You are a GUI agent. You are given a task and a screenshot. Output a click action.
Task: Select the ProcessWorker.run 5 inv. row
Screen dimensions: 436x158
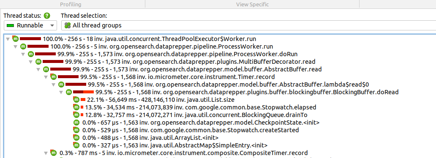[162, 46]
